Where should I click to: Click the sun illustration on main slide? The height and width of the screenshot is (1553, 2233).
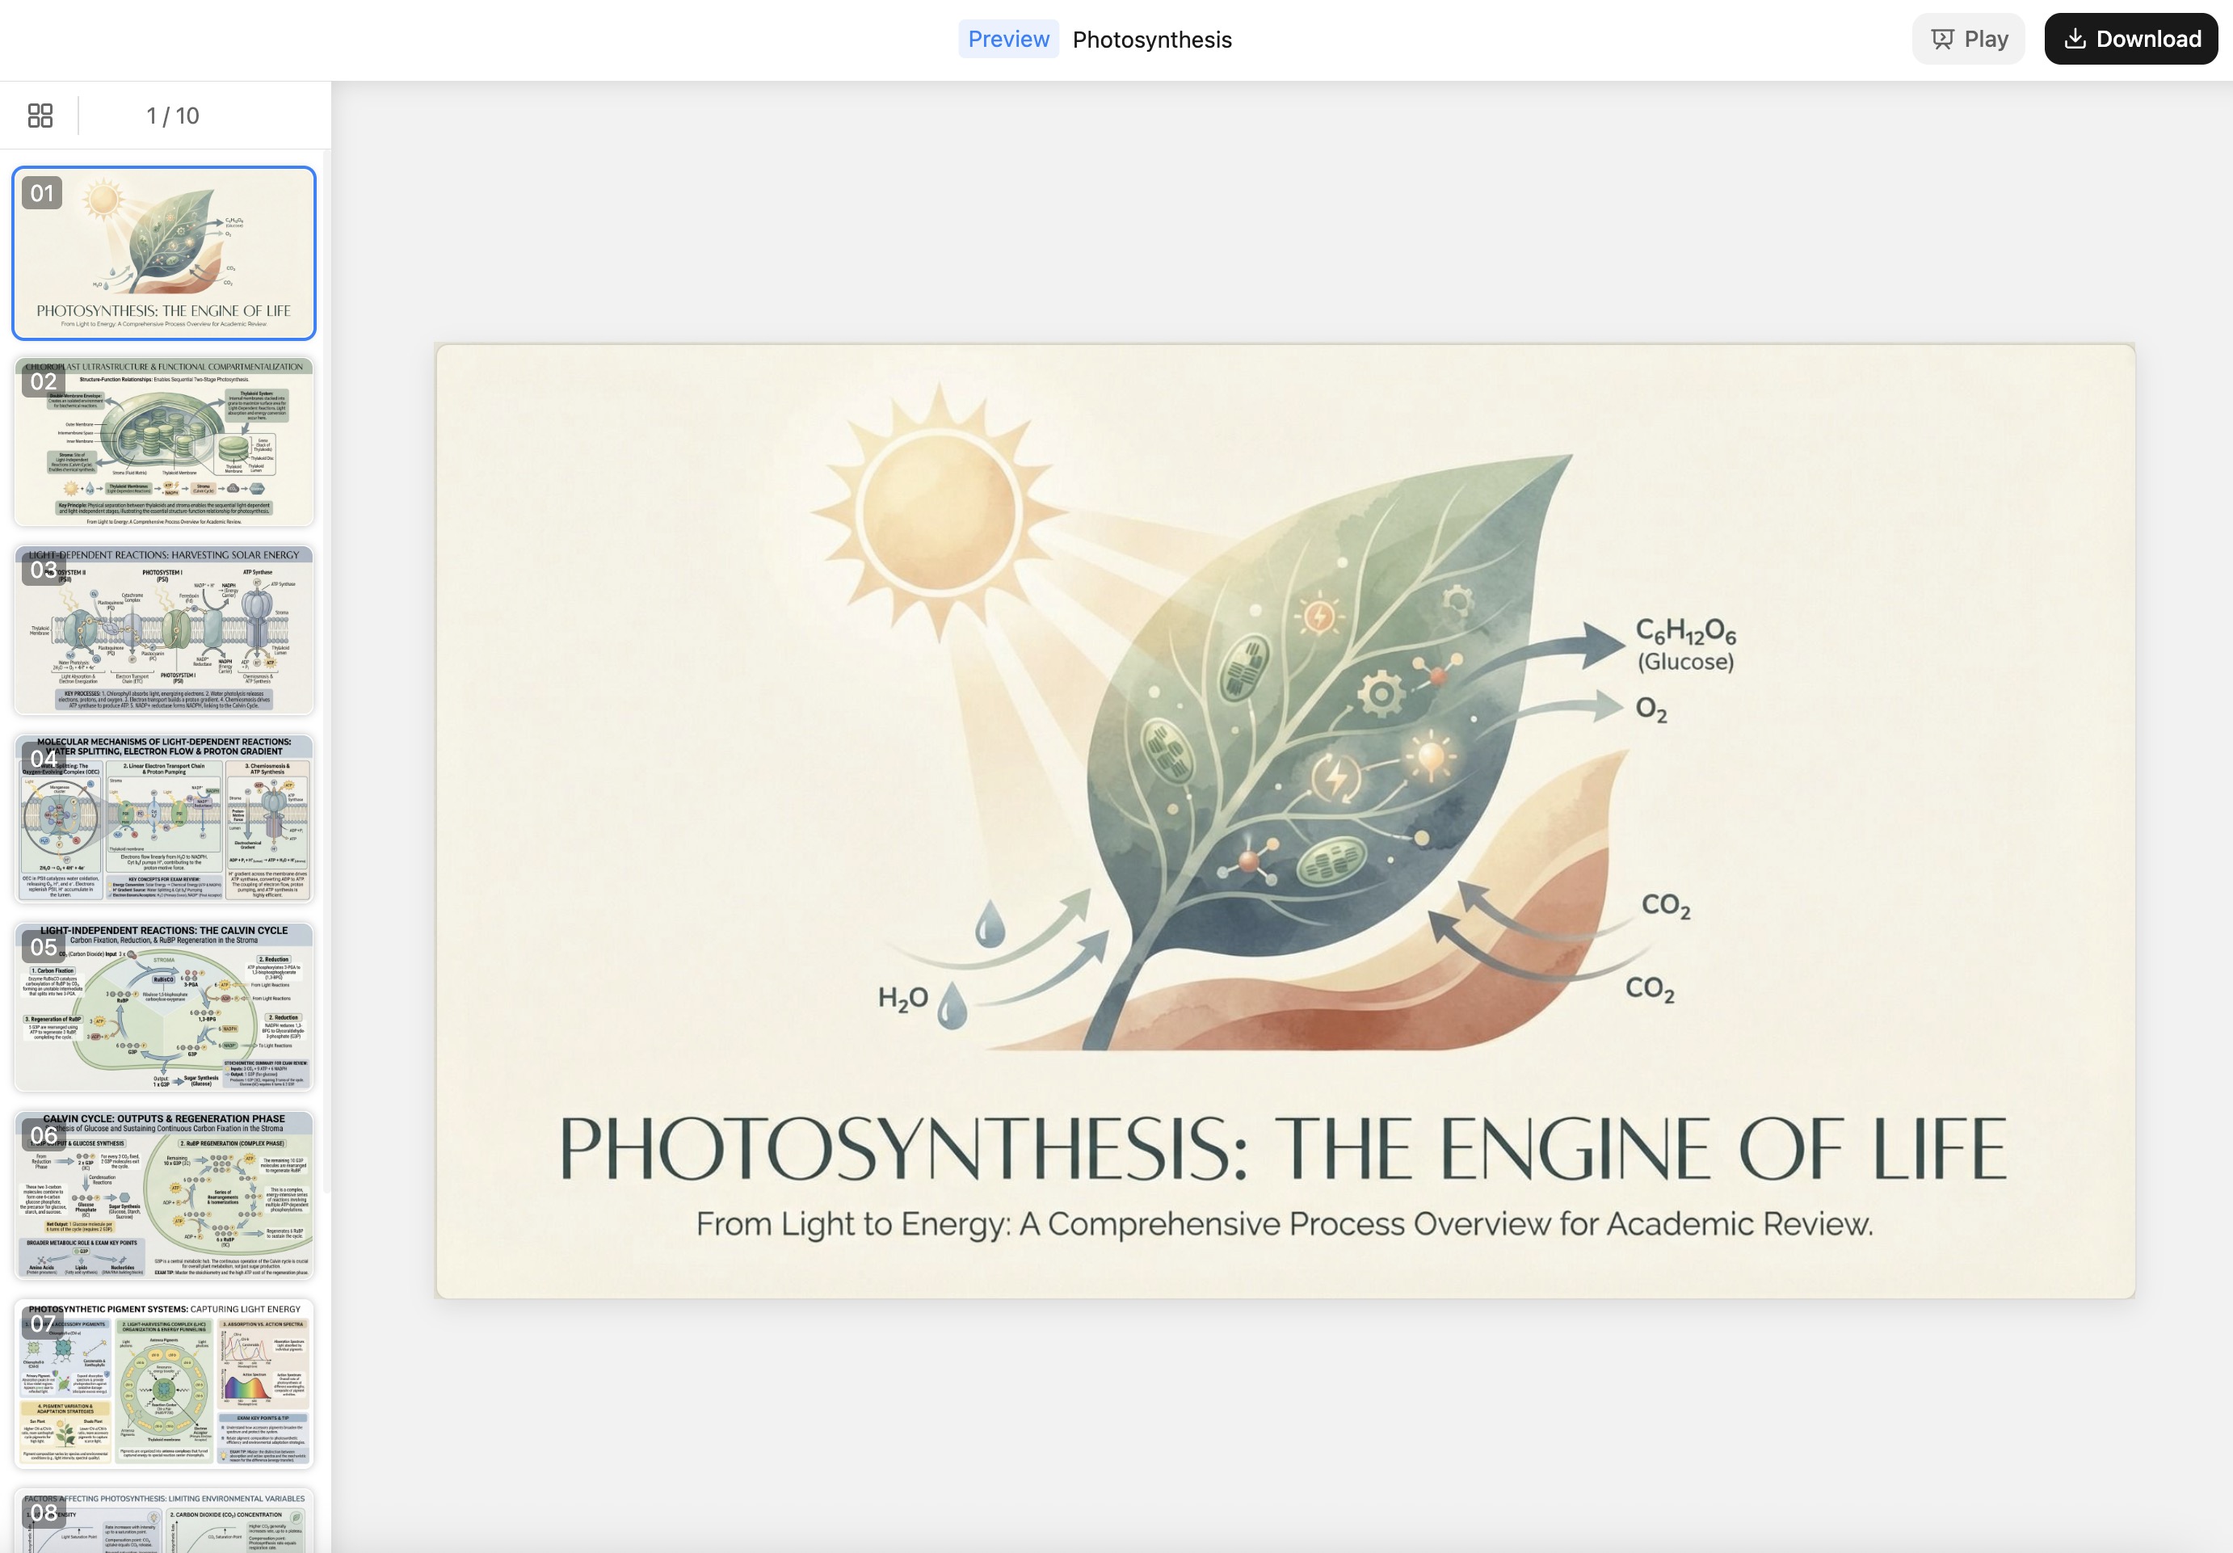[937, 511]
